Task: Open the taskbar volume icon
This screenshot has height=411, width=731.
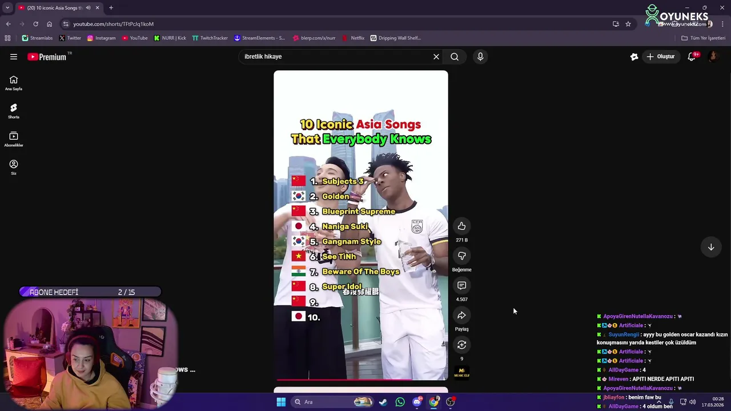Action: (x=693, y=402)
